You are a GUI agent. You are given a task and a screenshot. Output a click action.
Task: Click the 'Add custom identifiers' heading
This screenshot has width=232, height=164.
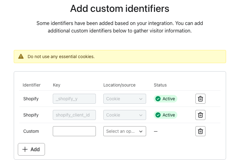tap(120, 8)
